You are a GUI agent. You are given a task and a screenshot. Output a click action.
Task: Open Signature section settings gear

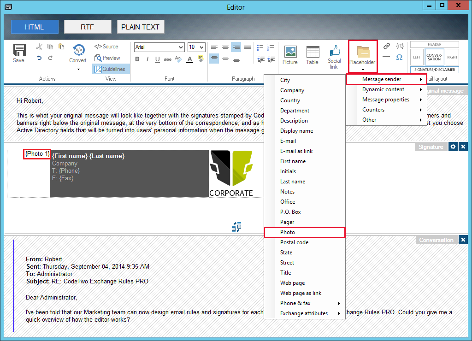point(453,147)
